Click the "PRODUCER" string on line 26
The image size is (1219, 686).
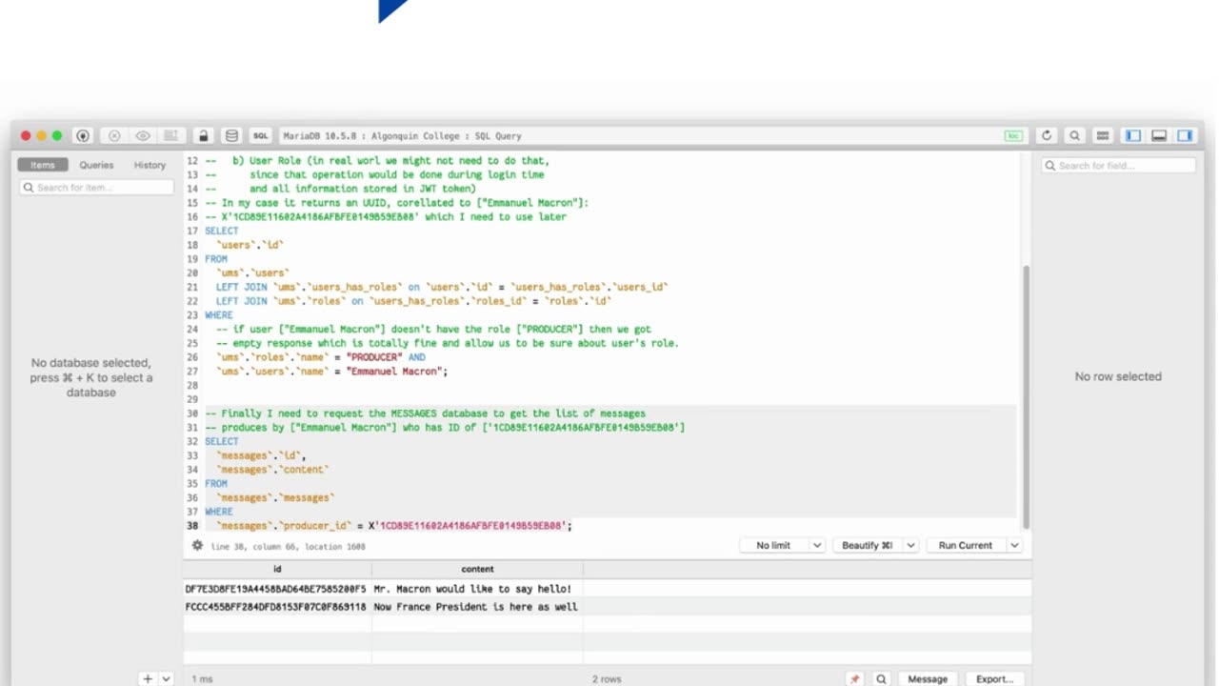[374, 357]
